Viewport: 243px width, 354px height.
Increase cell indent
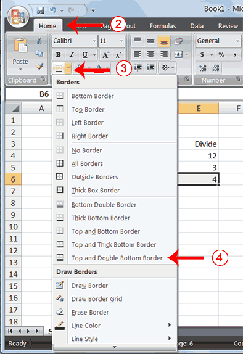point(150,67)
